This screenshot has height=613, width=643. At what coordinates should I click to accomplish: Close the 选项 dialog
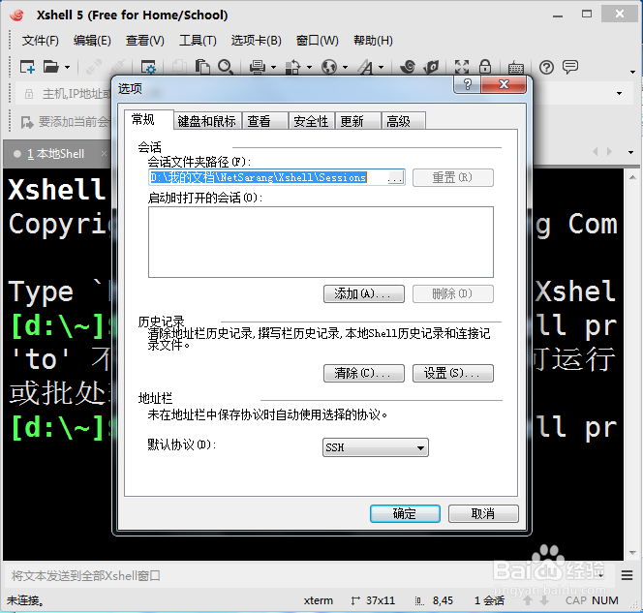tap(504, 84)
